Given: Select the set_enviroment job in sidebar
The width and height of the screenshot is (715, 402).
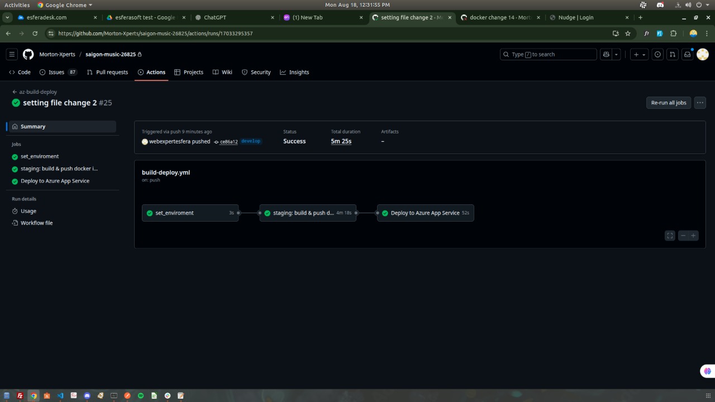Looking at the screenshot, I should [x=39, y=156].
